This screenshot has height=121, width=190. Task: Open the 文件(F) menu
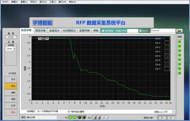coord(5,2)
